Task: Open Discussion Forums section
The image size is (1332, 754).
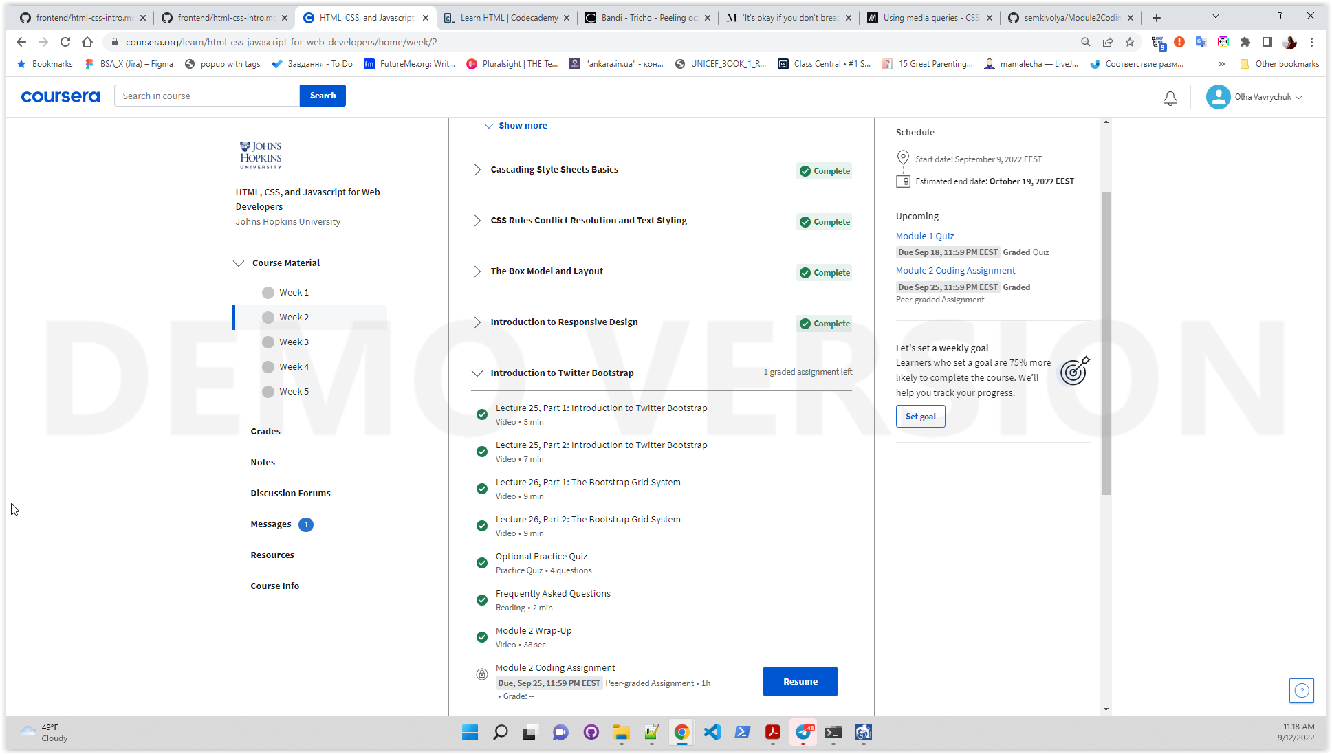Action: pos(291,493)
